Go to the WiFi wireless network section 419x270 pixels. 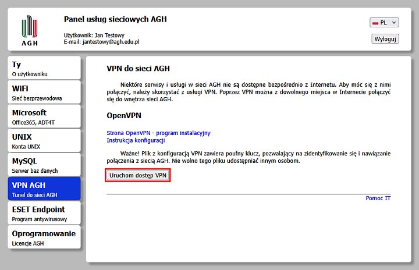coord(44,93)
